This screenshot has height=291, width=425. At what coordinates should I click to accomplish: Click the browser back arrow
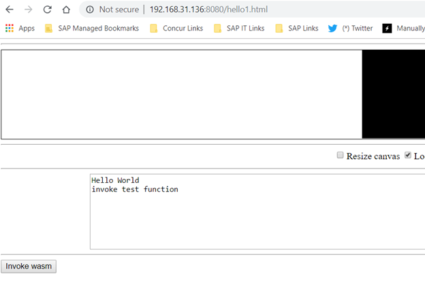pyautogui.click(x=10, y=10)
